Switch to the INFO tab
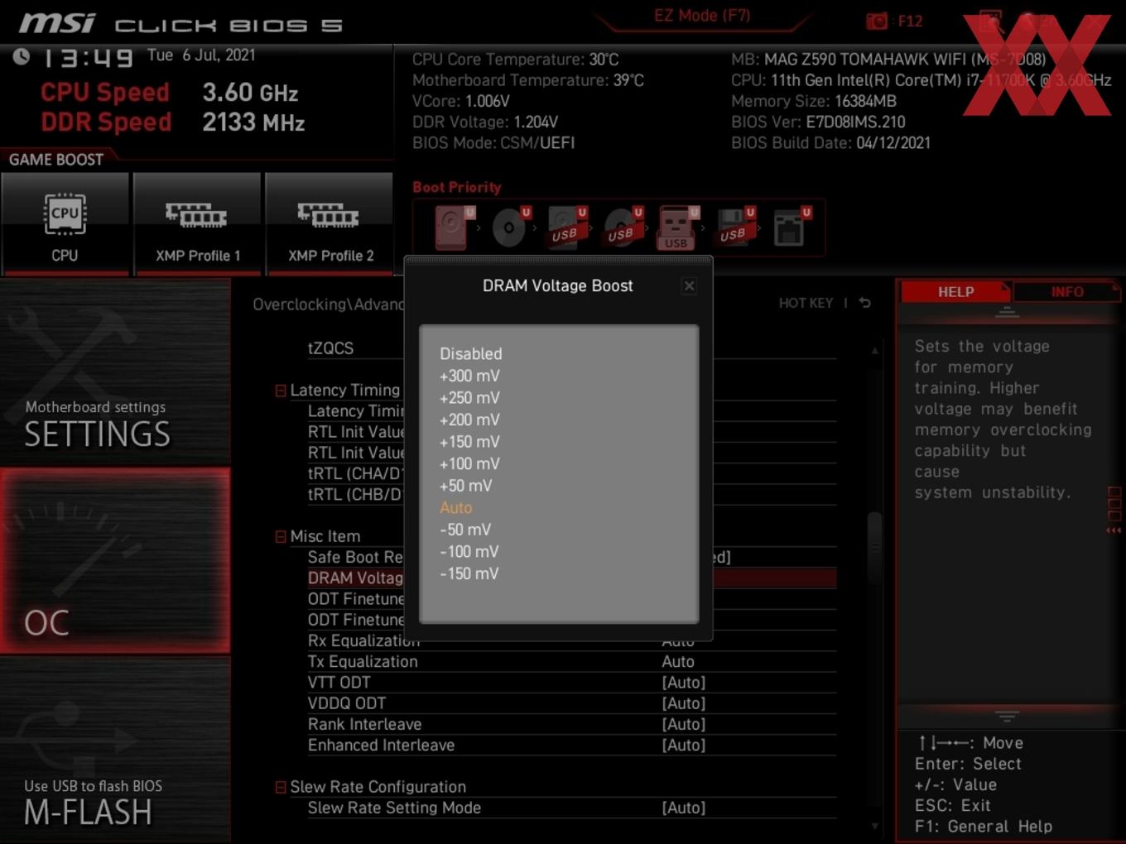The height and width of the screenshot is (844, 1126). coord(1066,291)
